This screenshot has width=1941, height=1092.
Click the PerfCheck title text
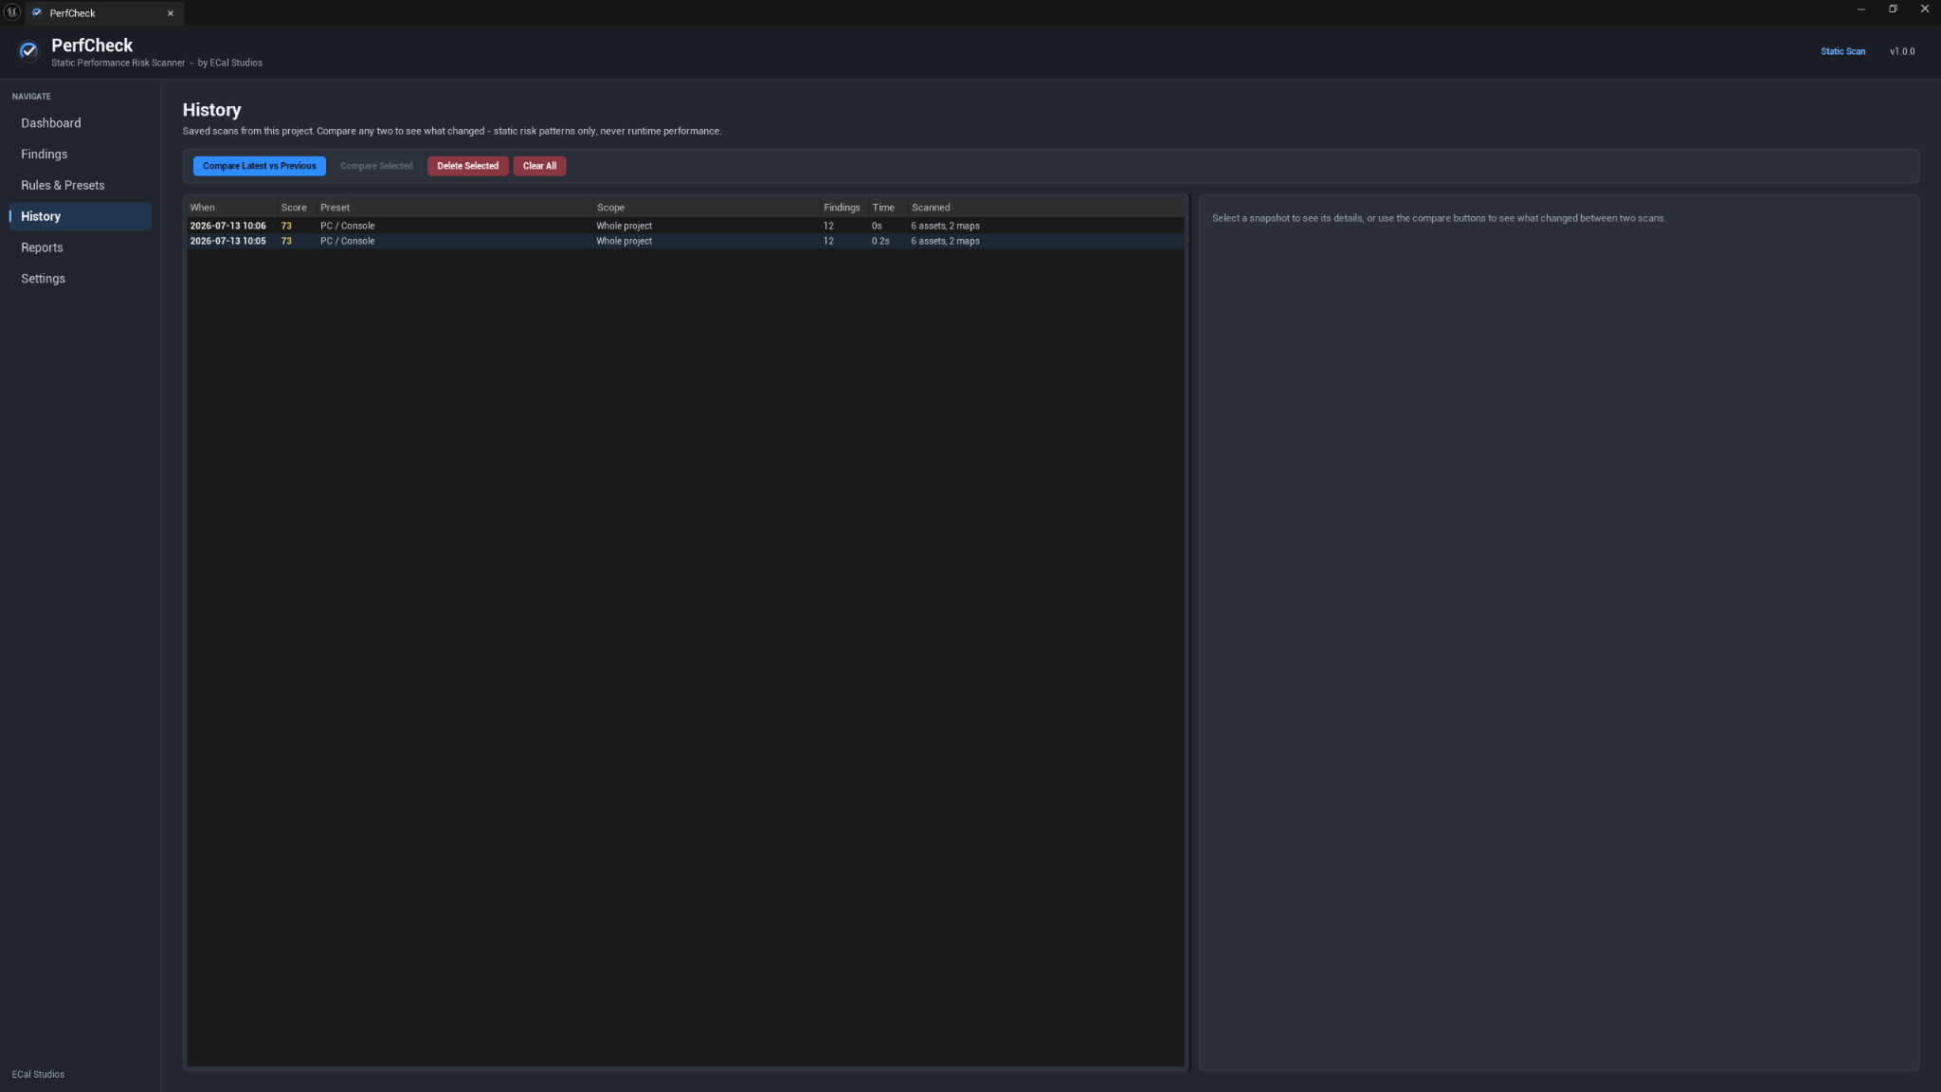click(x=92, y=45)
